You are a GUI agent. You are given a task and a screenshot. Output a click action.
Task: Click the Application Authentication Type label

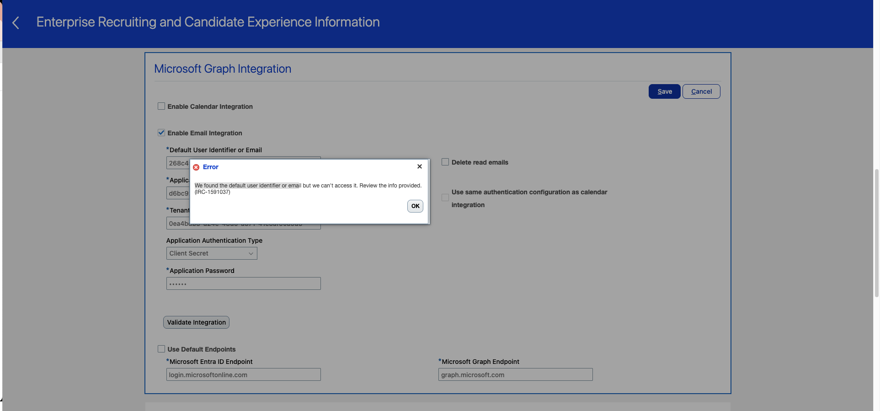[214, 240]
